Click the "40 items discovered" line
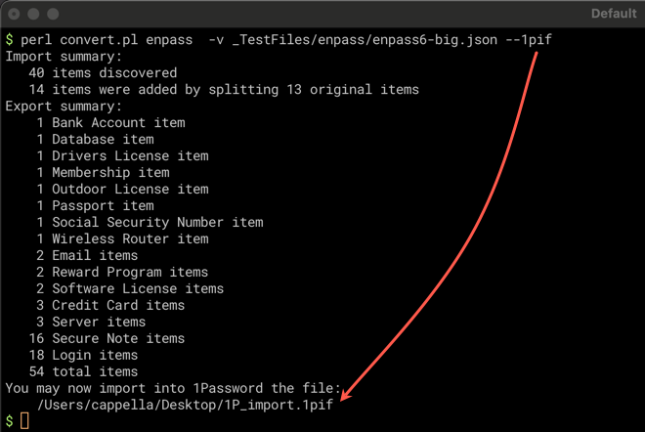645x432 pixels. pyautogui.click(x=103, y=73)
